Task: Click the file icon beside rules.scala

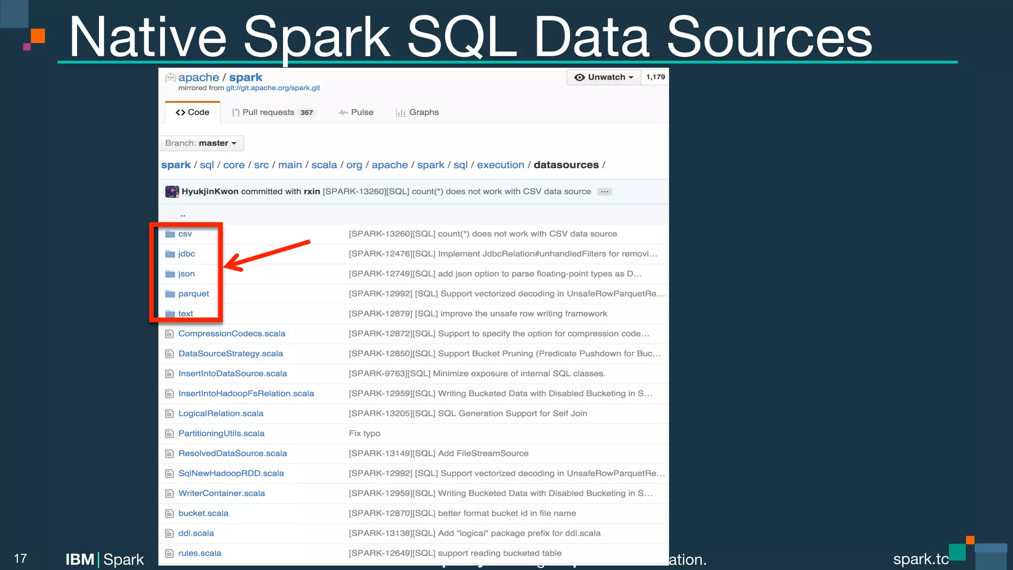Action: point(170,554)
